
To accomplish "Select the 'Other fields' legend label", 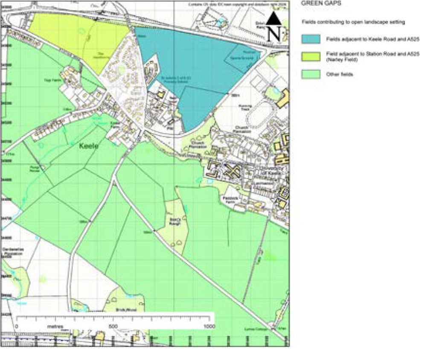I will pyautogui.click(x=339, y=75).
